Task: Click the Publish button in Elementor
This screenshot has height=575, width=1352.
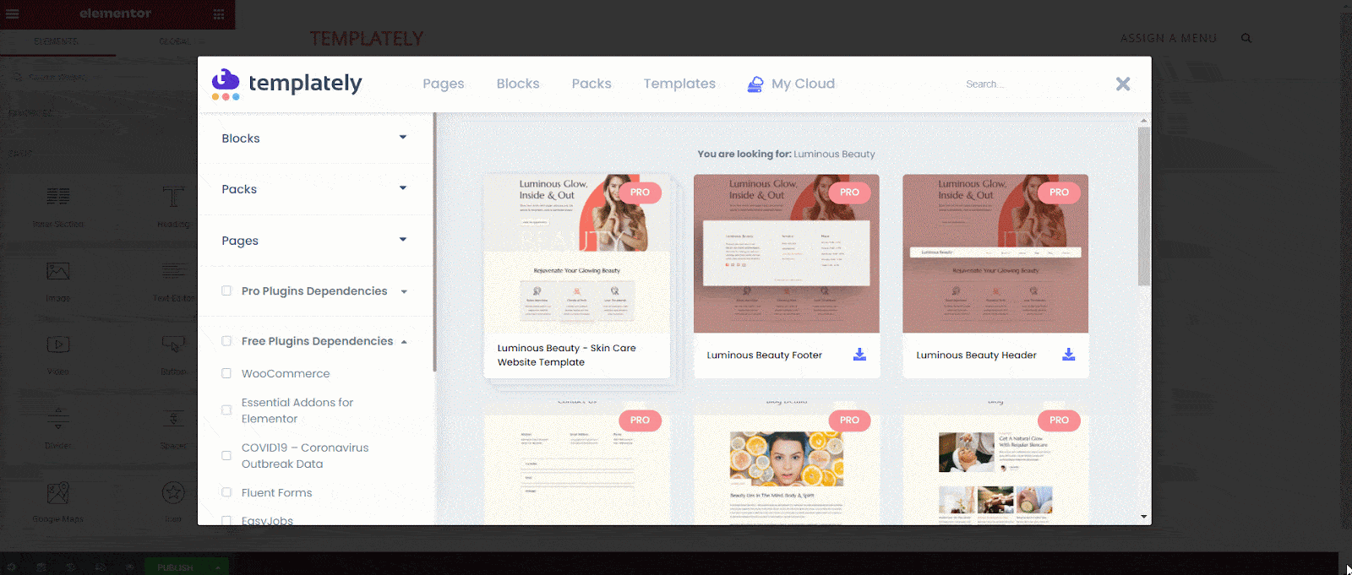Action: click(x=176, y=567)
